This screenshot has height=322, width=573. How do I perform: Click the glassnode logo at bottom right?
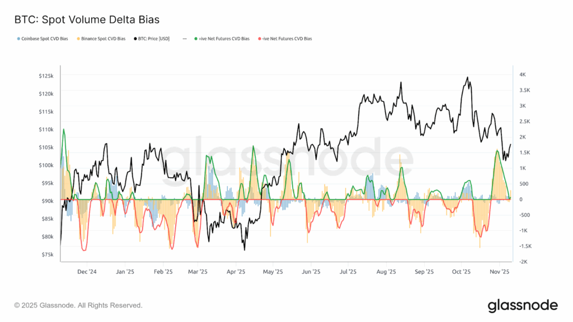(x=523, y=305)
